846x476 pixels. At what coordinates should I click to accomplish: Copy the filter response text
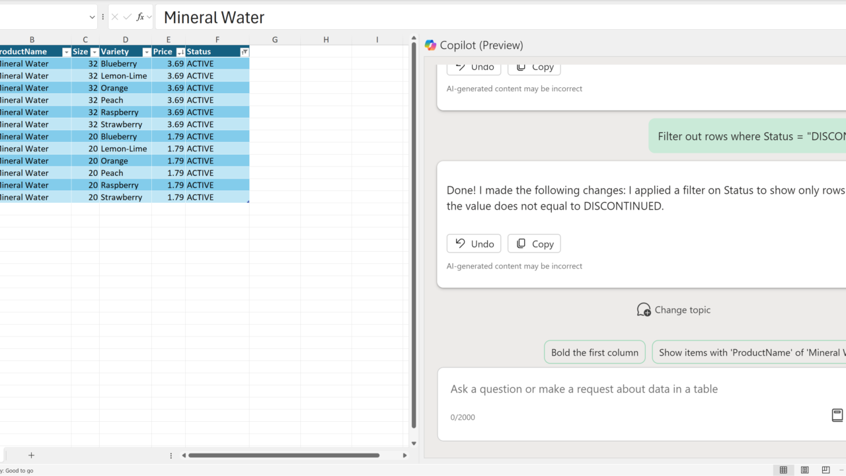tap(534, 244)
